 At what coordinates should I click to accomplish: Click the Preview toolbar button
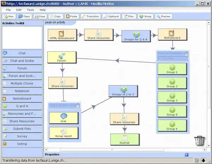pos(163,16)
